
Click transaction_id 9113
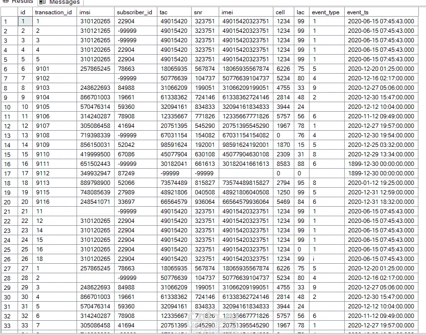click(55, 182)
